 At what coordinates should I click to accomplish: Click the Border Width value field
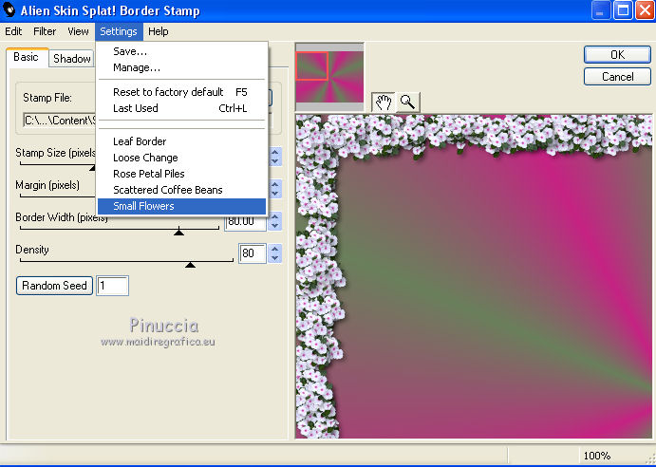(x=246, y=222)
